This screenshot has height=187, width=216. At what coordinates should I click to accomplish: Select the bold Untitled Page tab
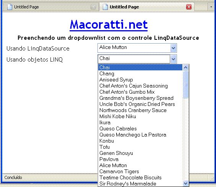pyautogui.click(x=147, y=7)
